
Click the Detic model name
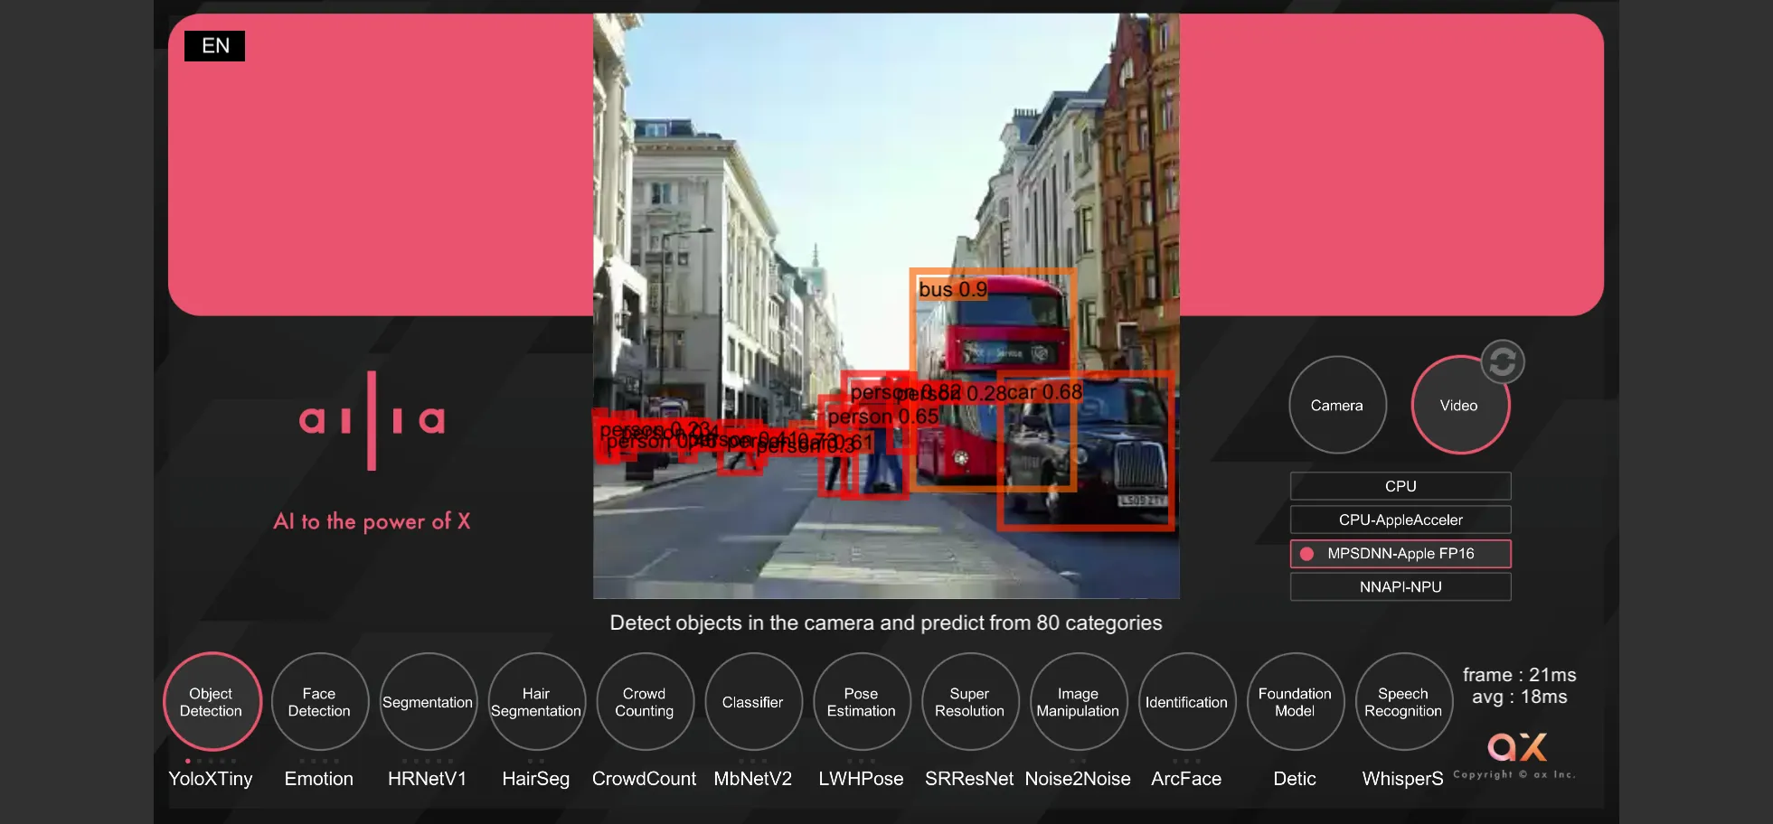click(x=1295, y=779)
